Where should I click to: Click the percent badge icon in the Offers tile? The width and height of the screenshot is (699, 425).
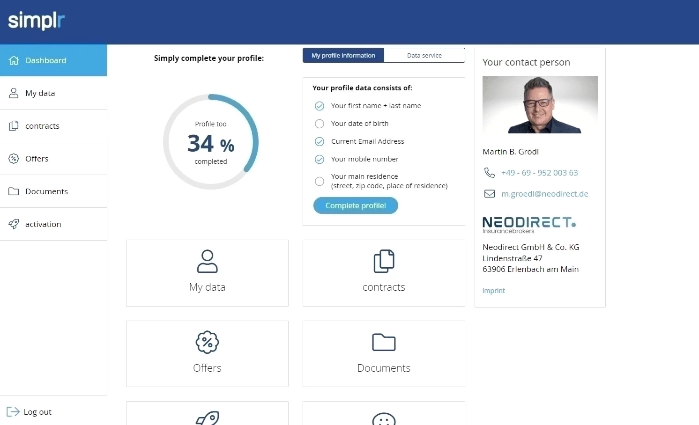point(207,342)
